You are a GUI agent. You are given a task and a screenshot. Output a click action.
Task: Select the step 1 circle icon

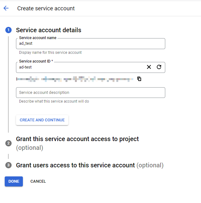pyautogui.click(x=8, y=30)
